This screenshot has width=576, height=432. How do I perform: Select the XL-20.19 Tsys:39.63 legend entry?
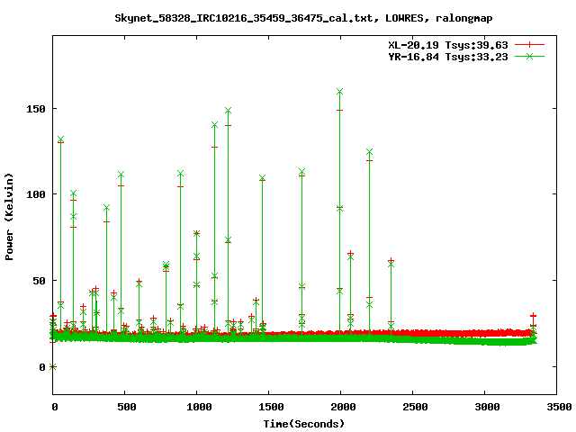(x=448, y=45)
